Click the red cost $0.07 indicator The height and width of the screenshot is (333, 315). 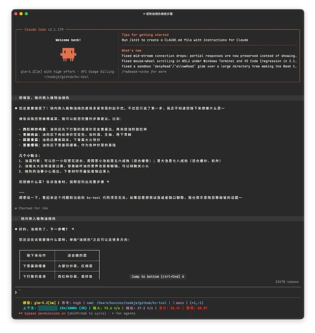[x=196, y=308]
